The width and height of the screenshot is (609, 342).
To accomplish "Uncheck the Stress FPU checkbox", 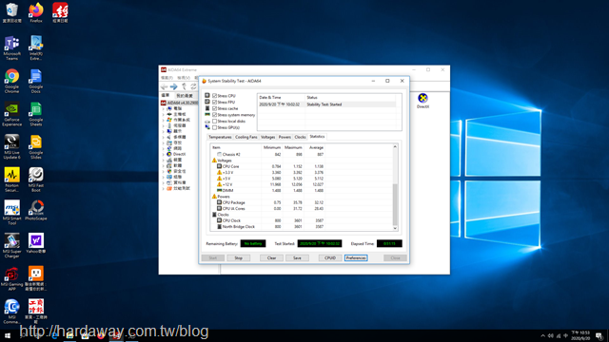I will pyautogui.click(x=214, y=102).
